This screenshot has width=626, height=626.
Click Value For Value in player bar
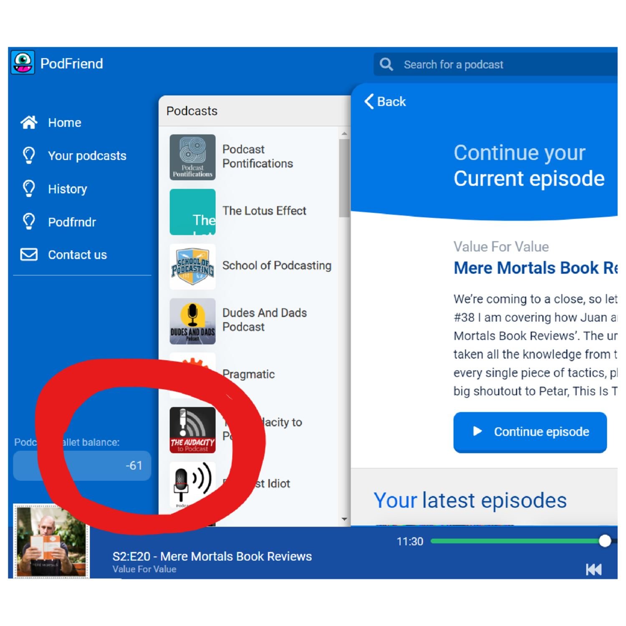[x=144, y=569]
